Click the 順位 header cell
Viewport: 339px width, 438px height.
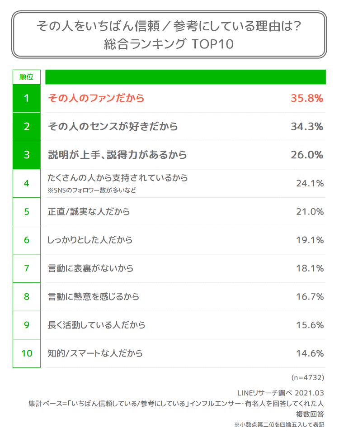coord(27,77)
